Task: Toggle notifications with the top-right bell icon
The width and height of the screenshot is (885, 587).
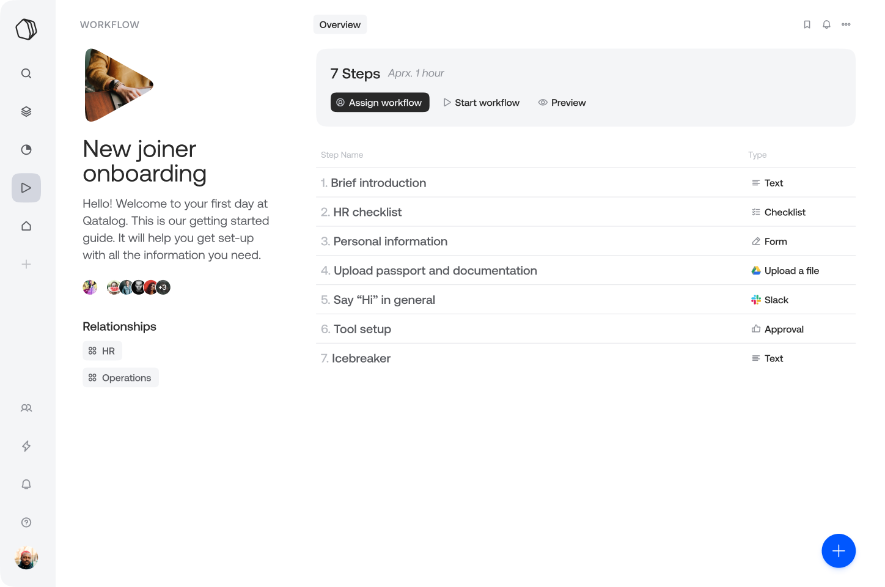Action: tap(826, 24)
